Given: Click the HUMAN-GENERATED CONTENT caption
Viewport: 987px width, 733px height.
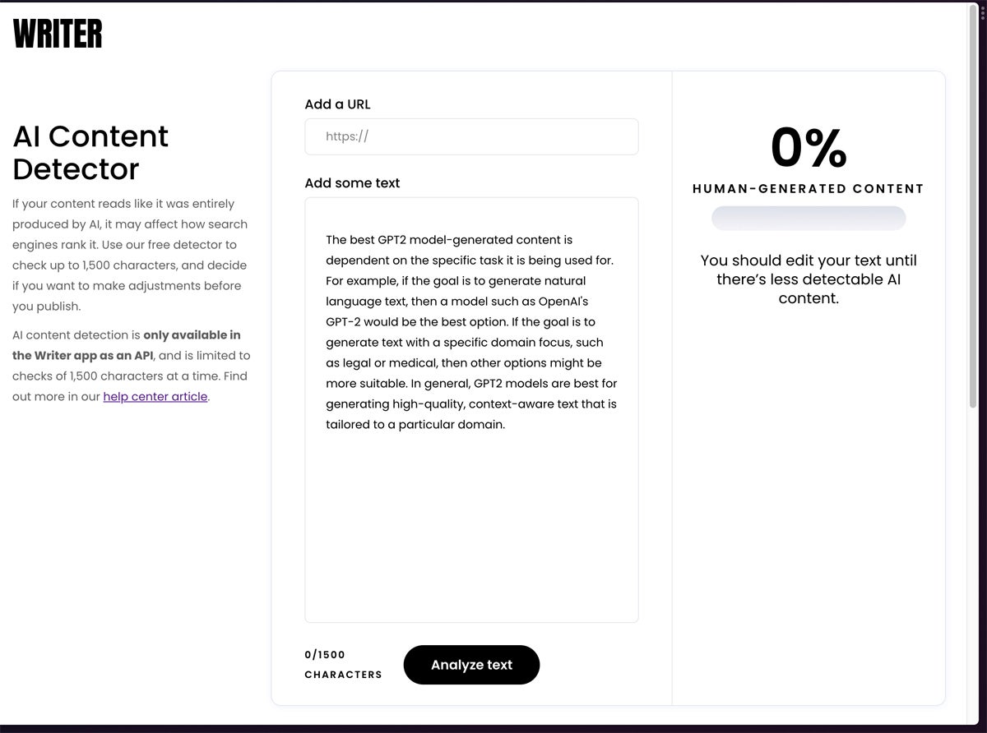Looking at the screenshot, I should click(809, 189).
